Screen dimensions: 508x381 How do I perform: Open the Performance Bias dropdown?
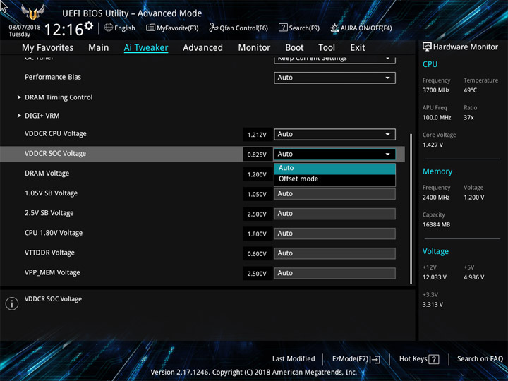[334, 78]
